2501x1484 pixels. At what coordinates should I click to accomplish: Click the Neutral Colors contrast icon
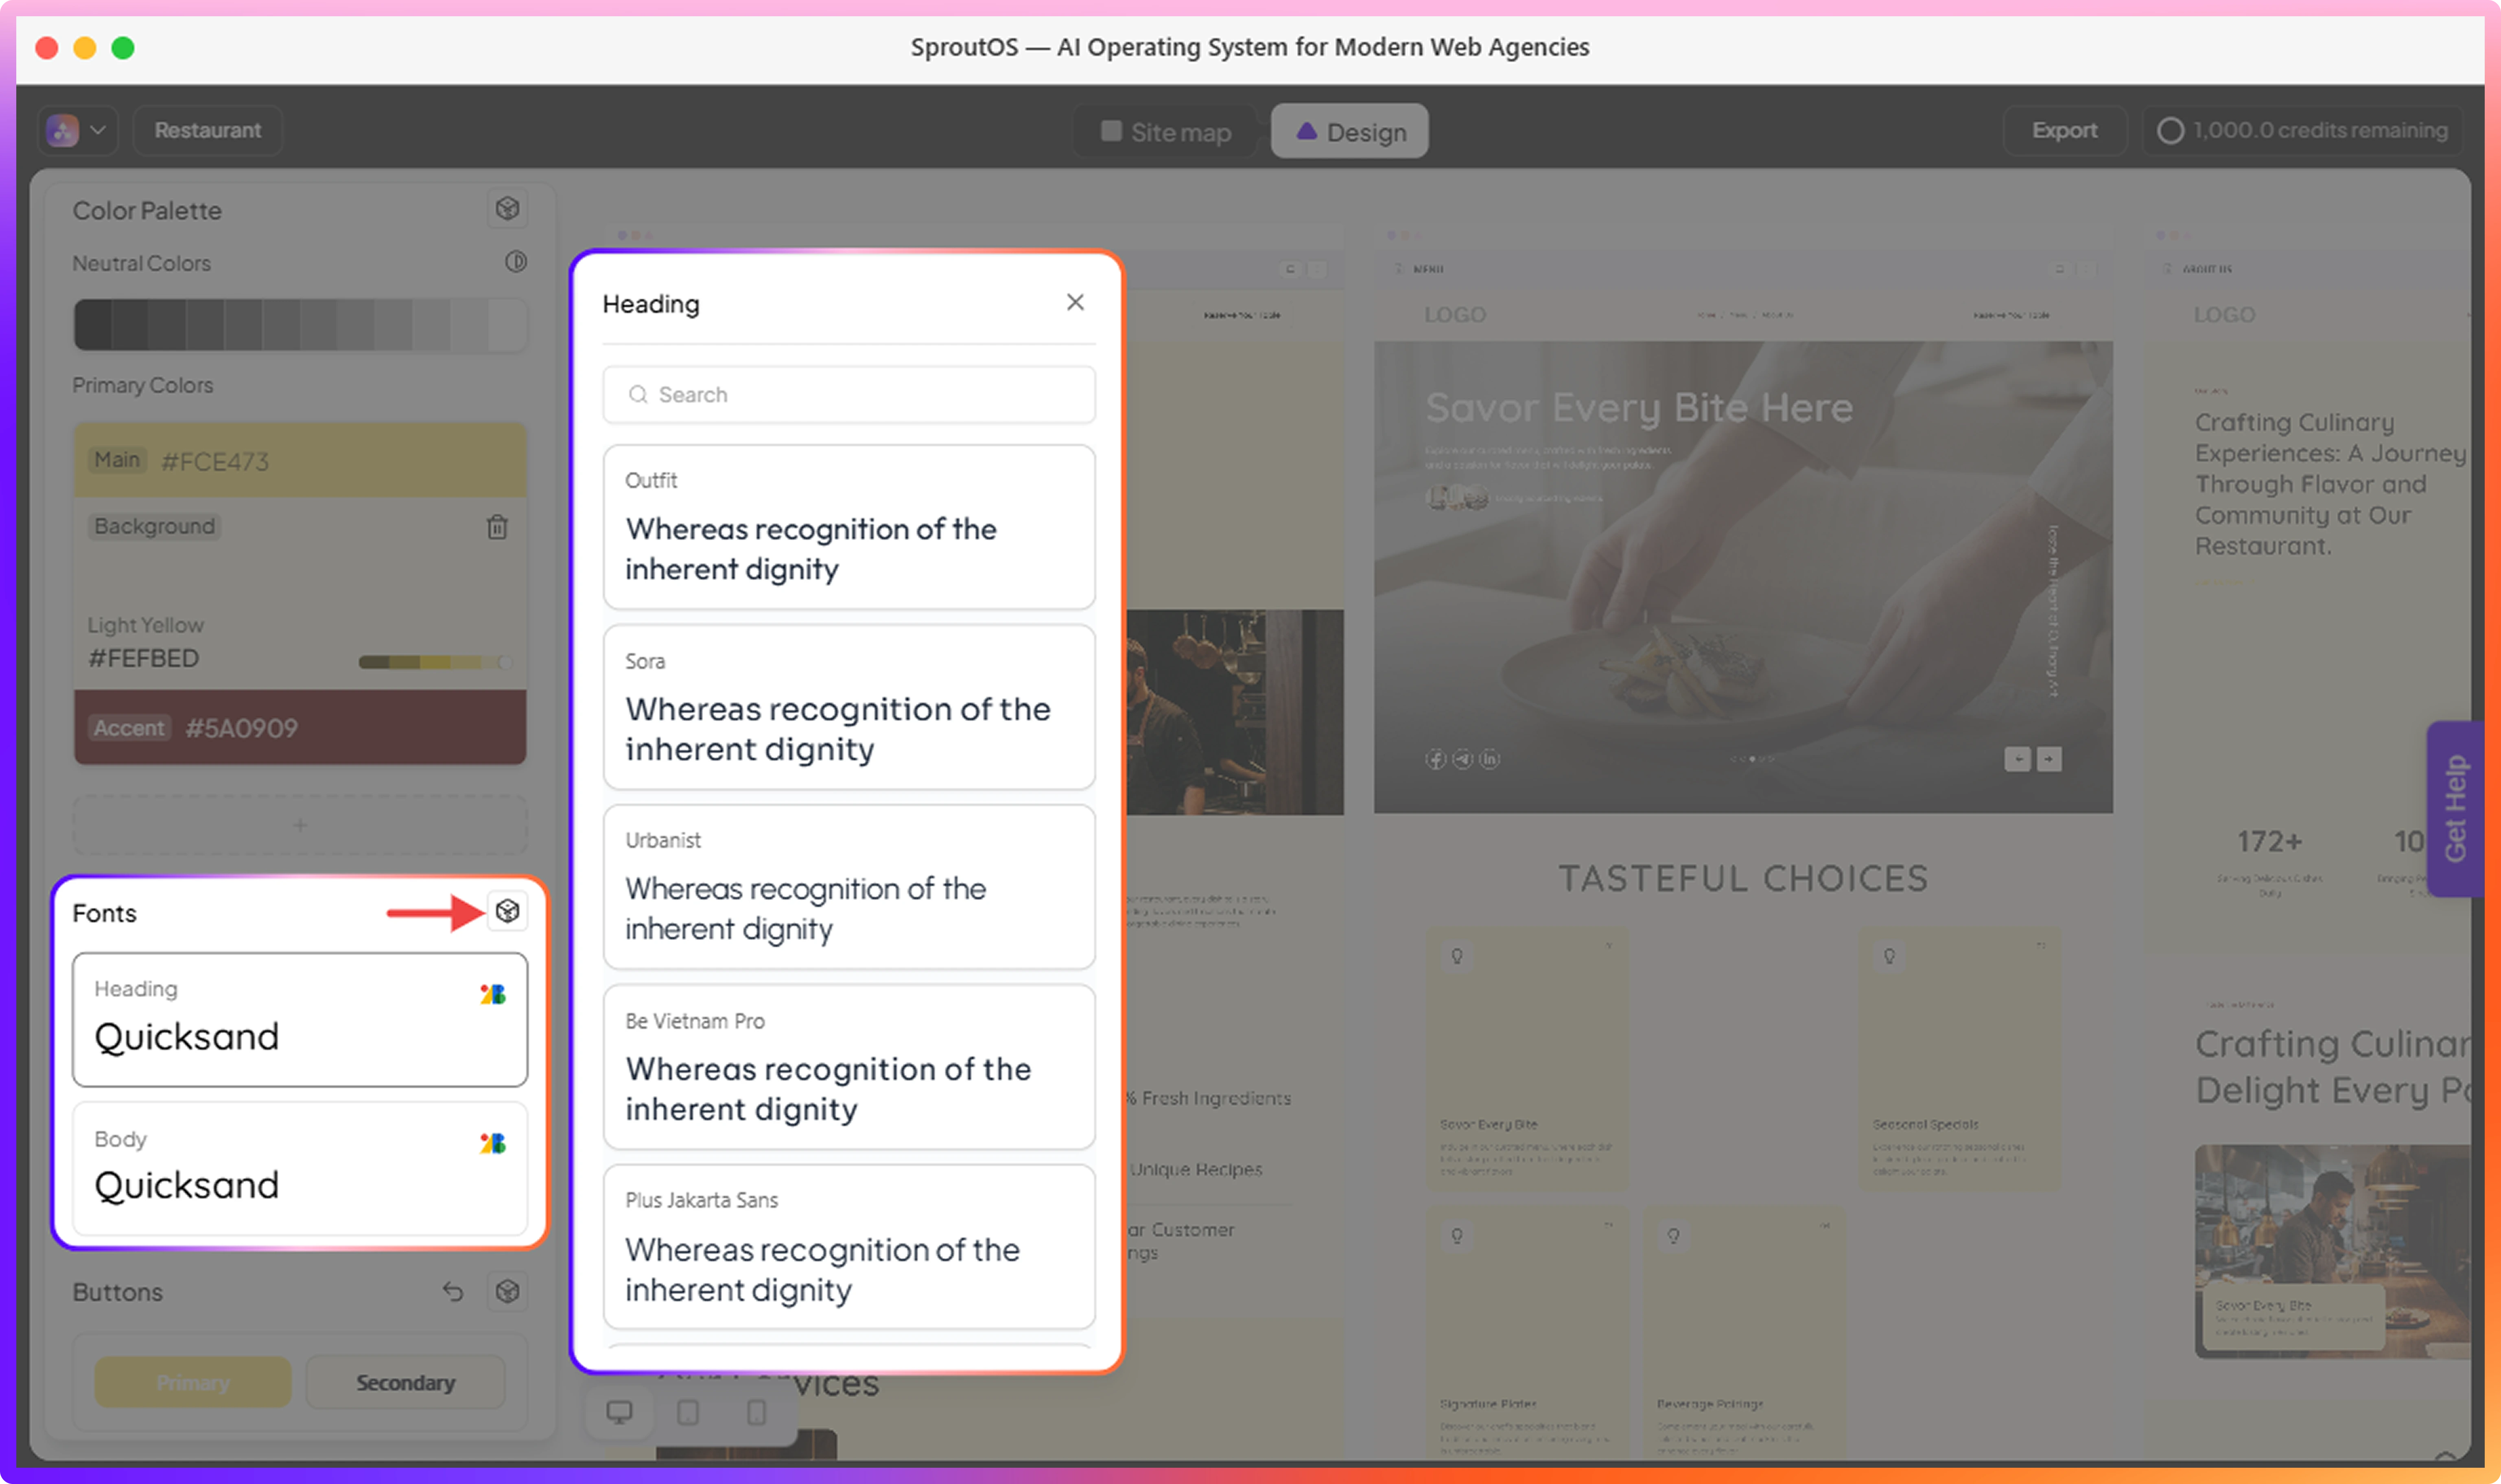[x=516, y=262]
